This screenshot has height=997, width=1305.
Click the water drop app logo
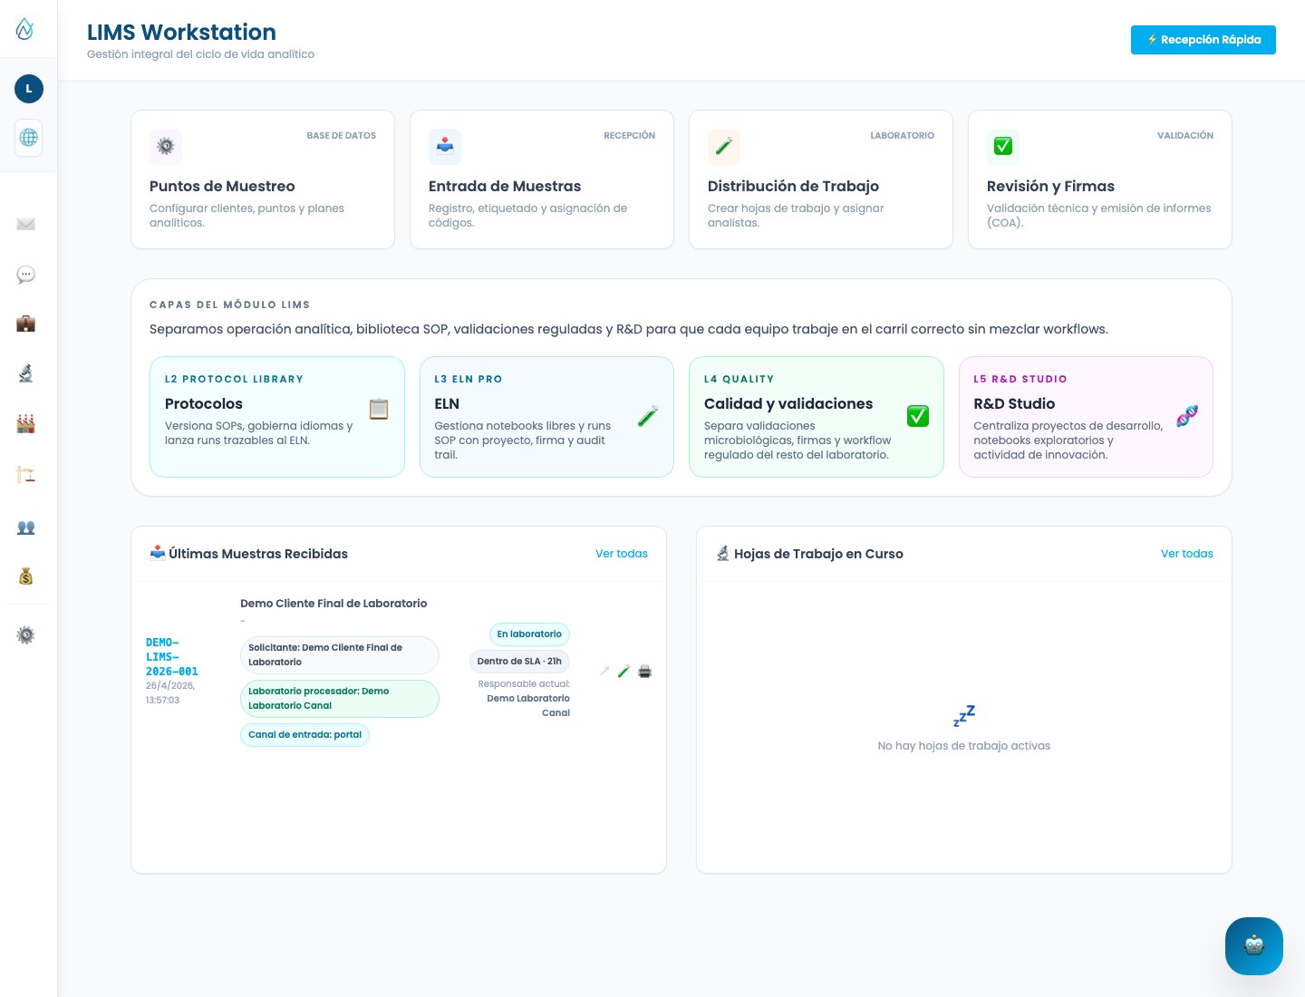(25, 29)
